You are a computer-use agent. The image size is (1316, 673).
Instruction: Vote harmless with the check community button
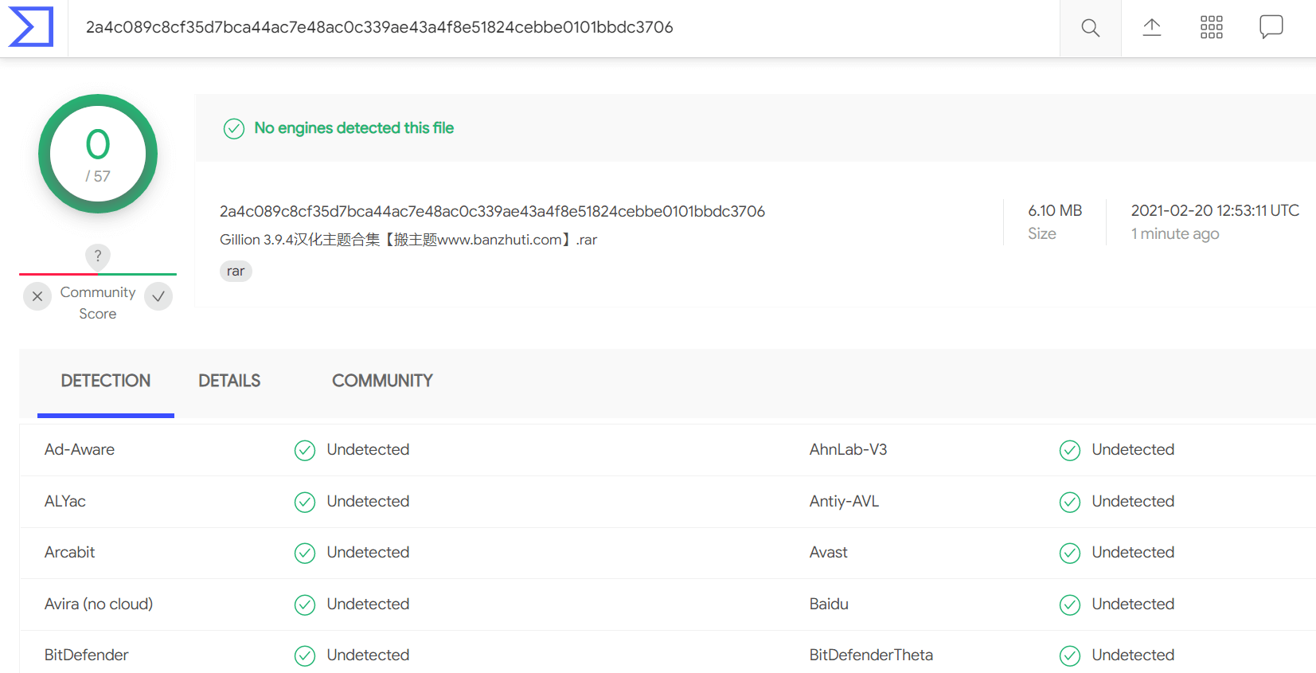158,296
